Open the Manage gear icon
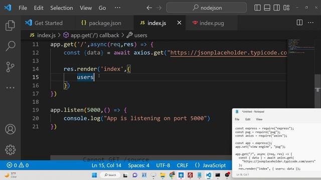 [10, 150]
